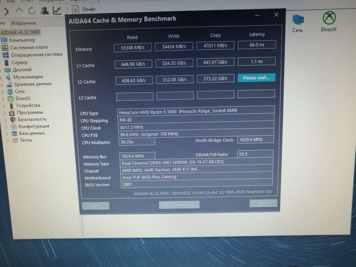Click the dimmed Save button in benchmark dialog
356x267 pixels.
pyautogui.click(x=95, y=206)
